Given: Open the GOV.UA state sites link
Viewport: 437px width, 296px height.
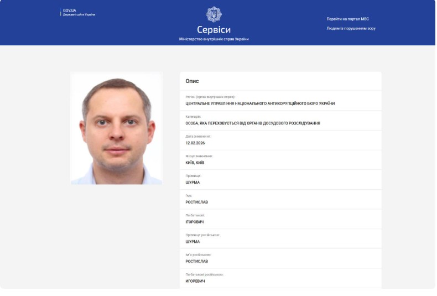Looking at the screenshot, I should coord(79,12).
